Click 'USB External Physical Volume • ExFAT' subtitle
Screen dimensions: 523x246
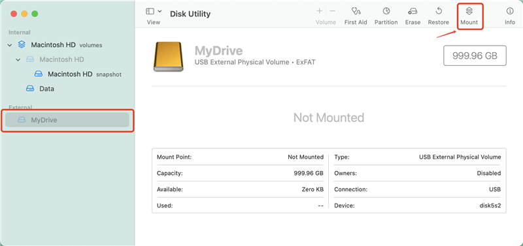[x=255, y=62]
